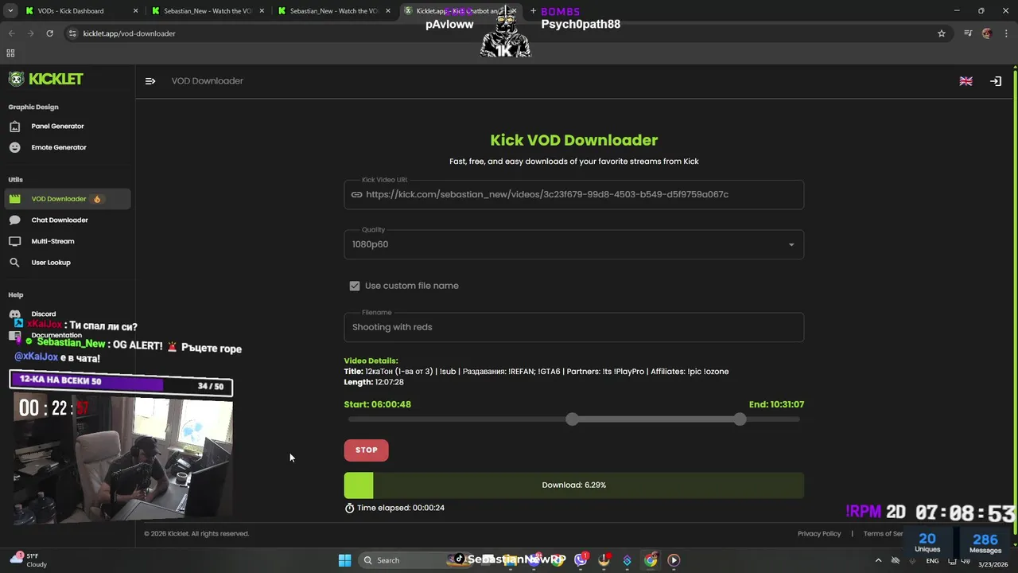The image size is (1018, 573).
Task: Open Chrome from the taskbar
Action: click(651, 560)
